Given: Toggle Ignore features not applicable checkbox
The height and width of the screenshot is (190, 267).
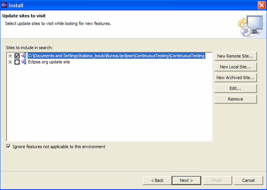Looking at the screenshot, I should click(9, 146).
